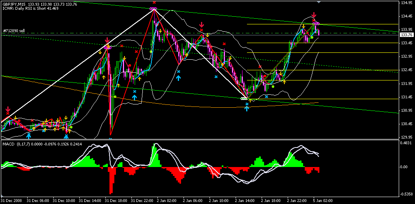Click the 2 Jan 14:00 time axis label

244,201
